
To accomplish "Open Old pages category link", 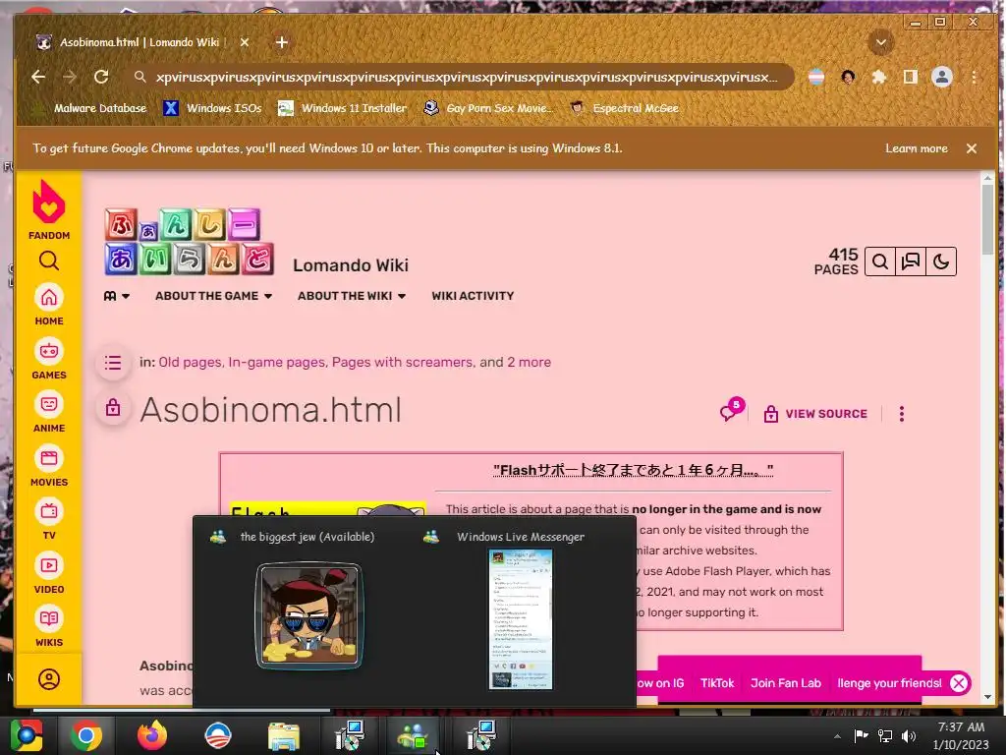I will (x=190, y=362).
